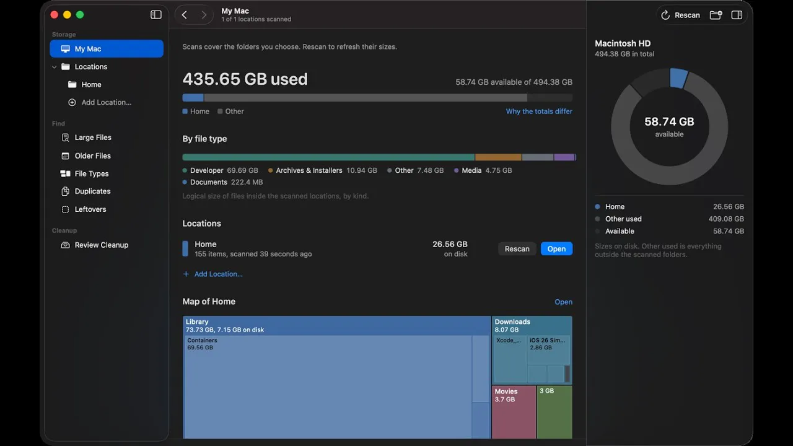This screenshot has width=793, height=446.
Task: Click the plus icon beside sidebar Add Location
Action: (x=72, y=103)
